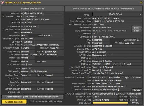The image size is (144, 106).
Task: Click Standard Major value ATA8-ACS
Action: point(97,49)
